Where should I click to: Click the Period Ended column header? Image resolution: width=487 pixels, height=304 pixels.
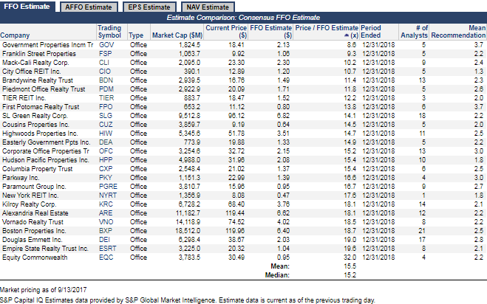371,32
